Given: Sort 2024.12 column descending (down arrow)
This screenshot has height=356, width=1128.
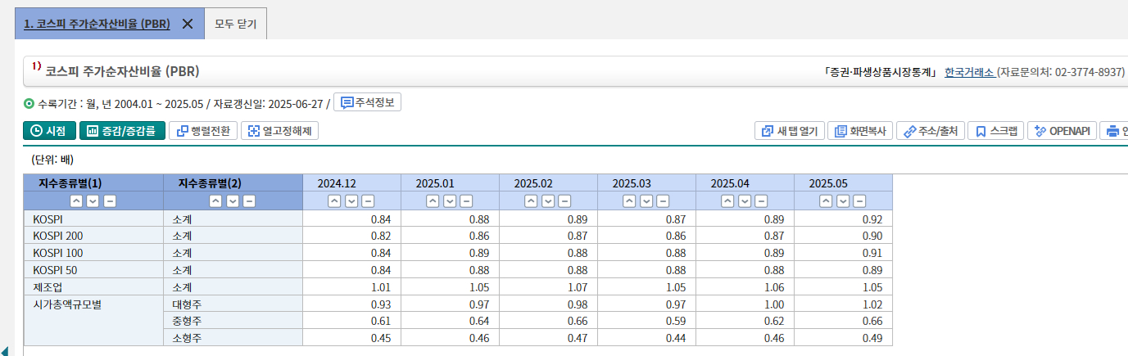Looking at the screenshot, I should (x=351, y=201).
